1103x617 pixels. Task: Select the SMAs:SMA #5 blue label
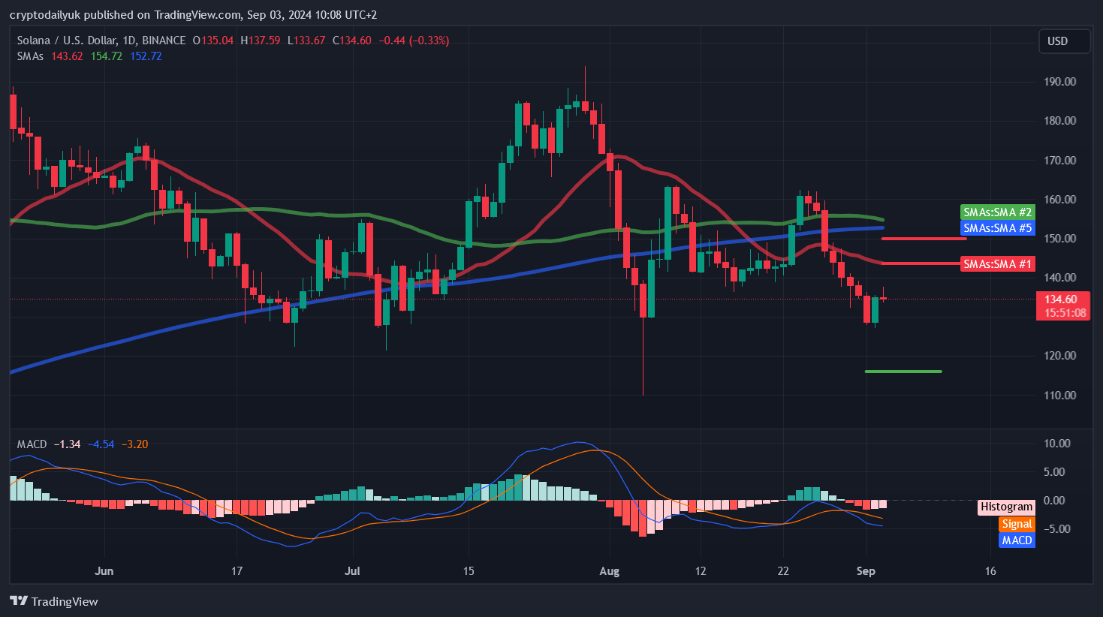point(997,228)
